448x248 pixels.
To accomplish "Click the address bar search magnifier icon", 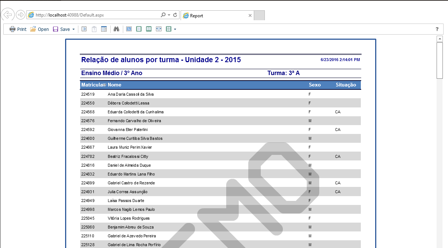I will [x=163, y=15].
